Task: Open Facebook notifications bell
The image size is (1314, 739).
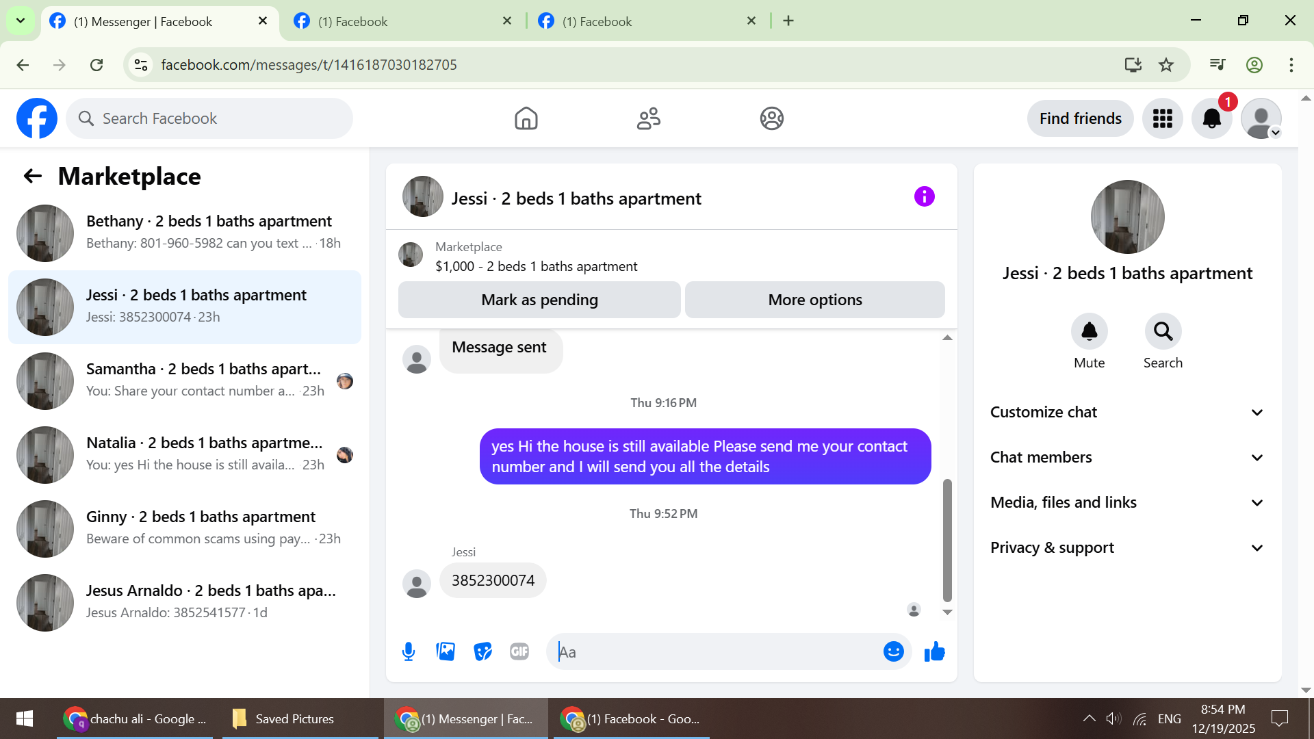Action: tap(1211, 118)
